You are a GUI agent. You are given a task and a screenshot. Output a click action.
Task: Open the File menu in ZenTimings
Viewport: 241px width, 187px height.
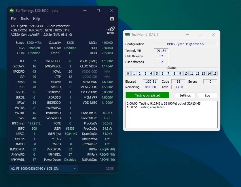[14, 19]
